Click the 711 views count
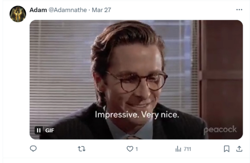 pos(187,149)
